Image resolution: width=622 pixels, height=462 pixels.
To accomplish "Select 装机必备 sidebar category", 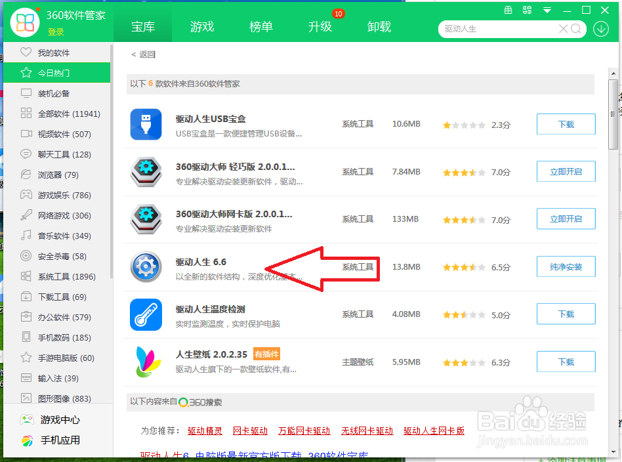I will coord(56,93).
